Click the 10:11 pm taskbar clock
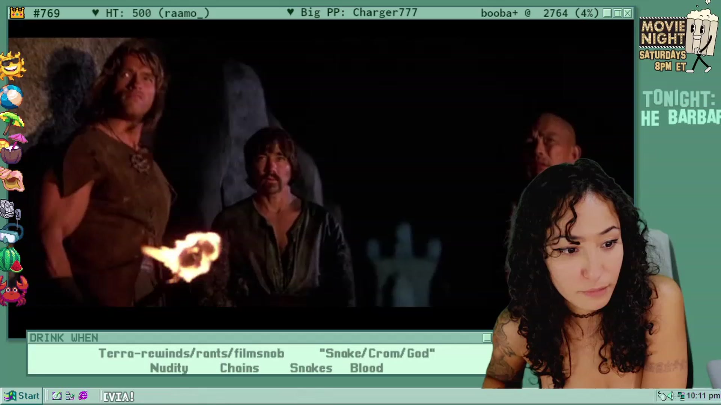Viewport: 721px width, 405px height. click(x=703, y=396)
